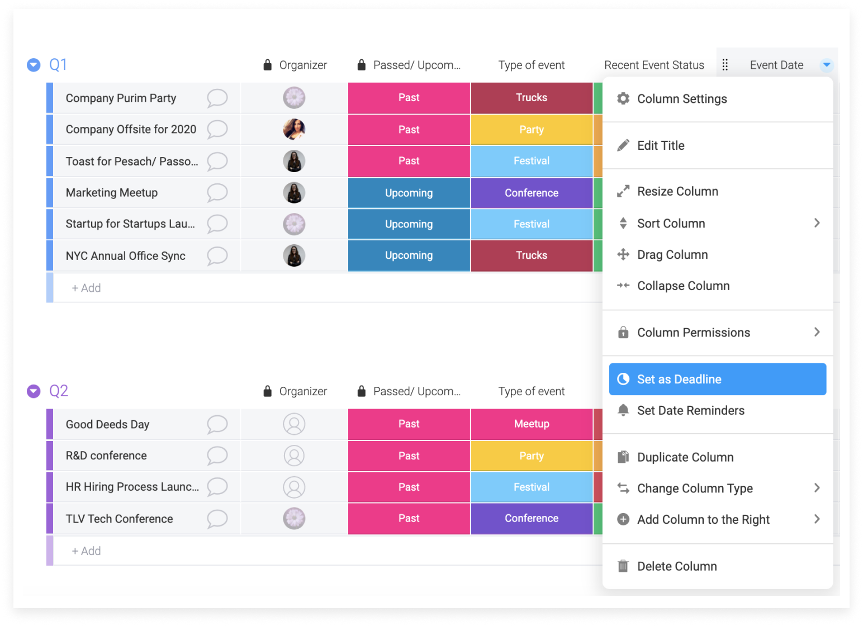Click the Delete Column trash icon
Viewport: 863px width, 626px height.
tap(623, 566)
